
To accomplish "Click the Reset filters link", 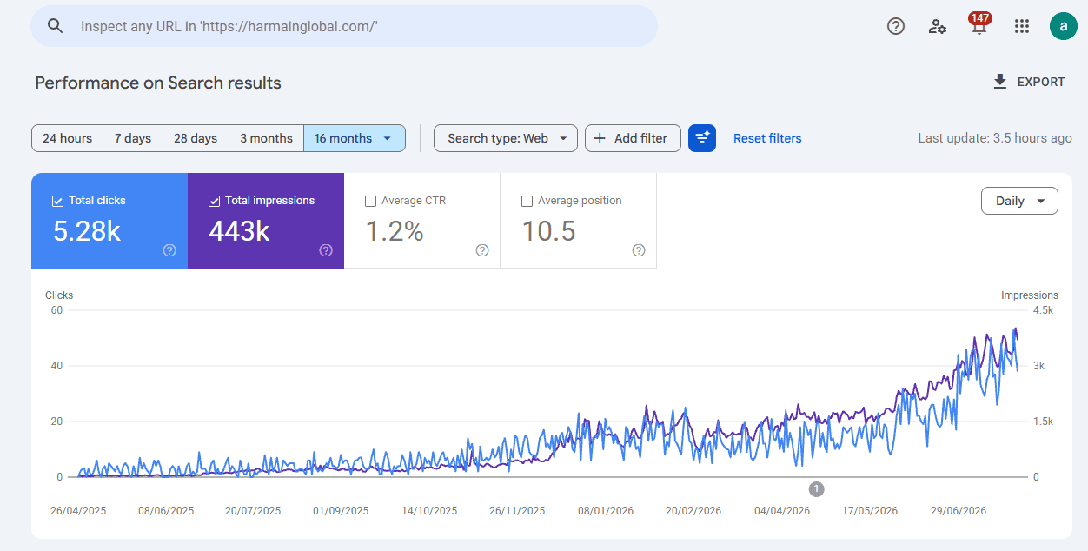I will tap(767, 138).
